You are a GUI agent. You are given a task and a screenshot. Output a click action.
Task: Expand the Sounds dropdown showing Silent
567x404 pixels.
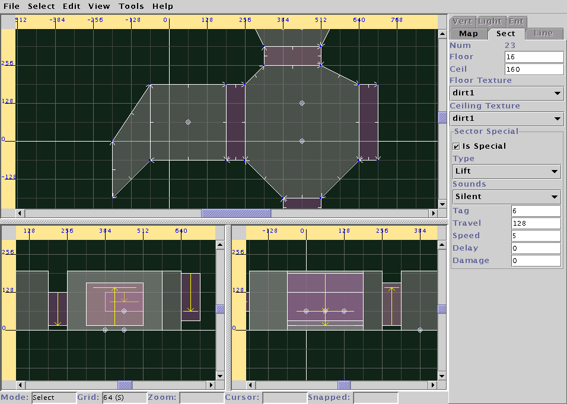(x=506, y=197)
